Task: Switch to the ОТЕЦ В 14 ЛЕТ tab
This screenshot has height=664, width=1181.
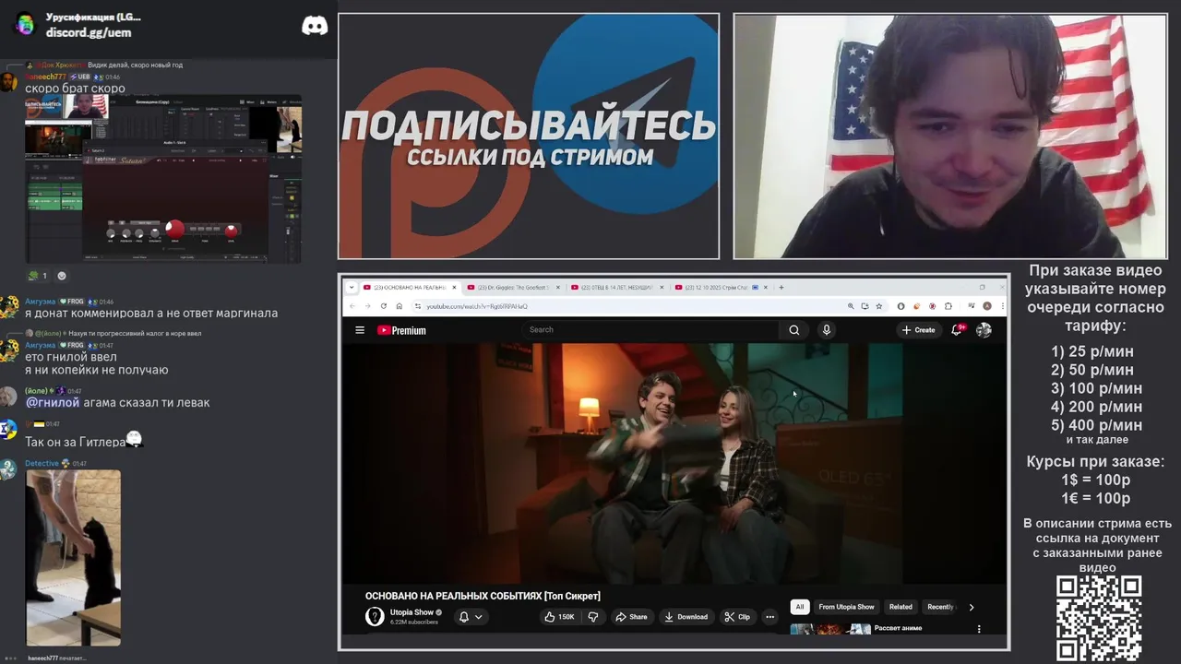Action: pos(617,287)
